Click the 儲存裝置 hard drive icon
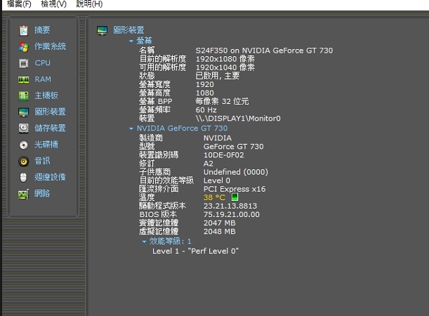Screen dimensions: 429x316 [x=24, y=129]
